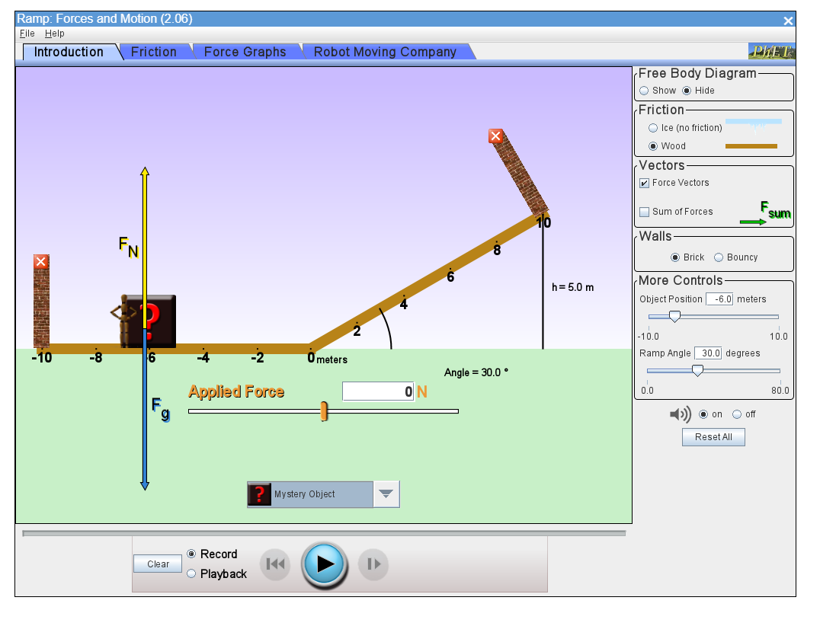Switch to the Friction tab
The width and height of the screenshot is (836, 626).
153,52
